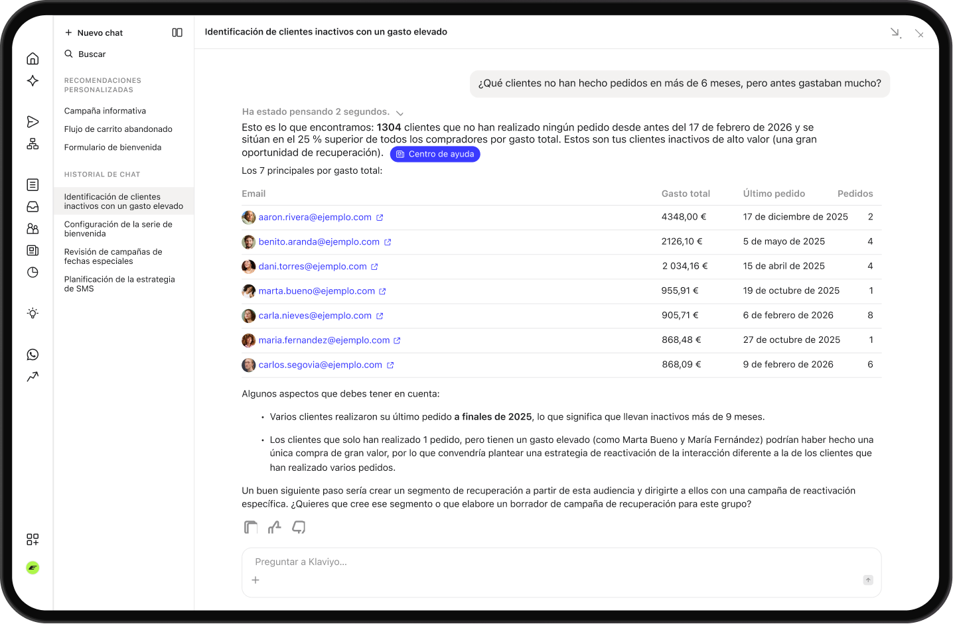Open the Campaigns paper-plane icon
The image size is (953, 624).
[x=33, y=122]
